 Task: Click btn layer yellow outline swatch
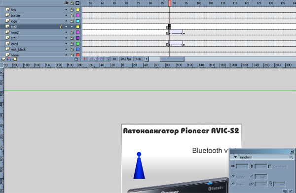77,10
